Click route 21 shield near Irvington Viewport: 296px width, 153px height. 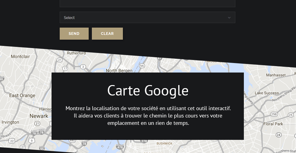coord(37,124)
